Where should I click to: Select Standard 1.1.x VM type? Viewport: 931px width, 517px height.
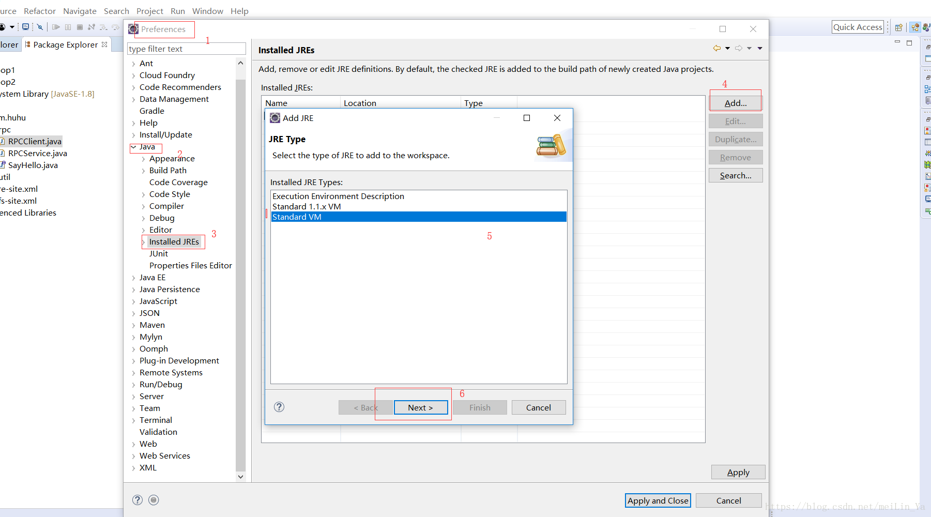click(419, 206)
